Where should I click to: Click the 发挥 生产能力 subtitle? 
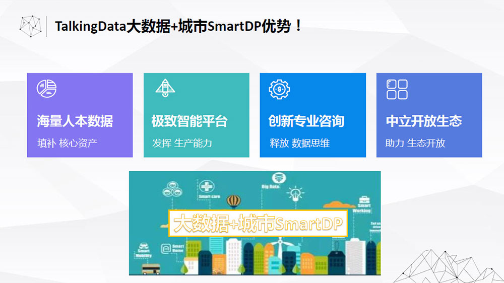click(182, 143)
